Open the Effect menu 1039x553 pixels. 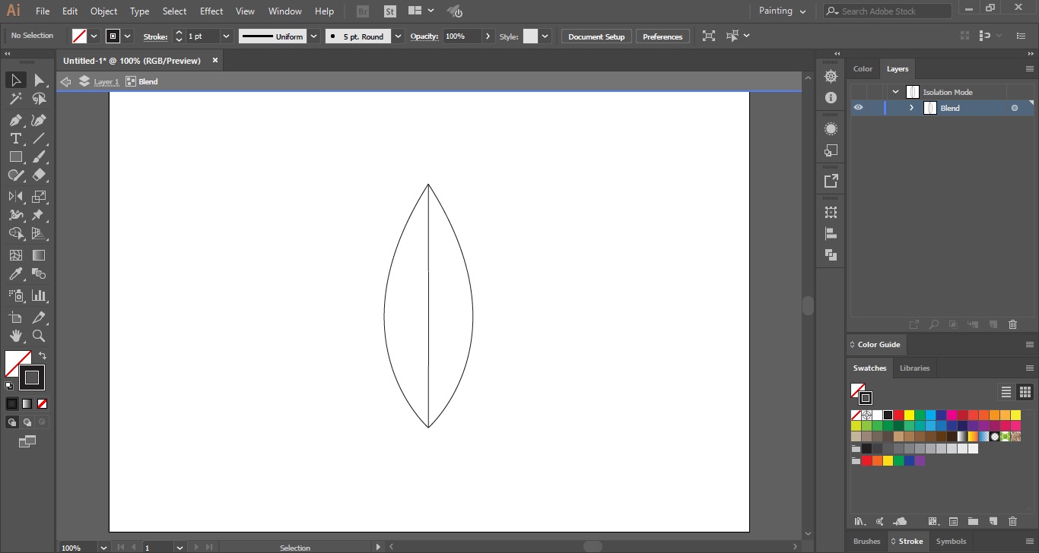(211, 11)
